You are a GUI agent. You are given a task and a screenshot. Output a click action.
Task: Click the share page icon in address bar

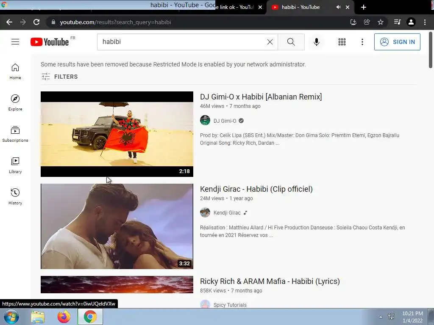point(367,22)
